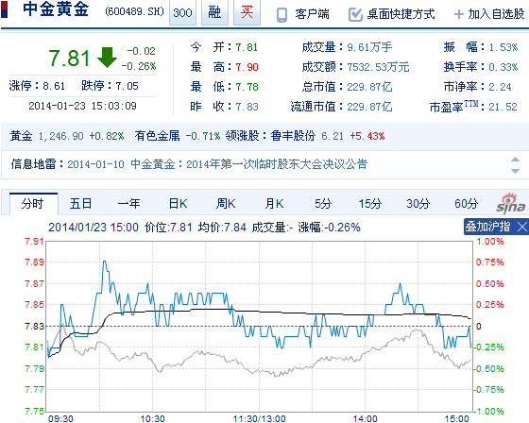This screenshot has height=423, width=529.
Task: Close the 叠加沪指 overlay with X
Action: click(521, 227)
